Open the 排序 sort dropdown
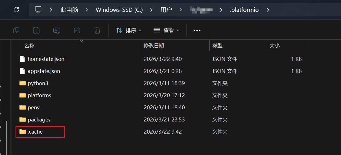 (x=129, y=30)
